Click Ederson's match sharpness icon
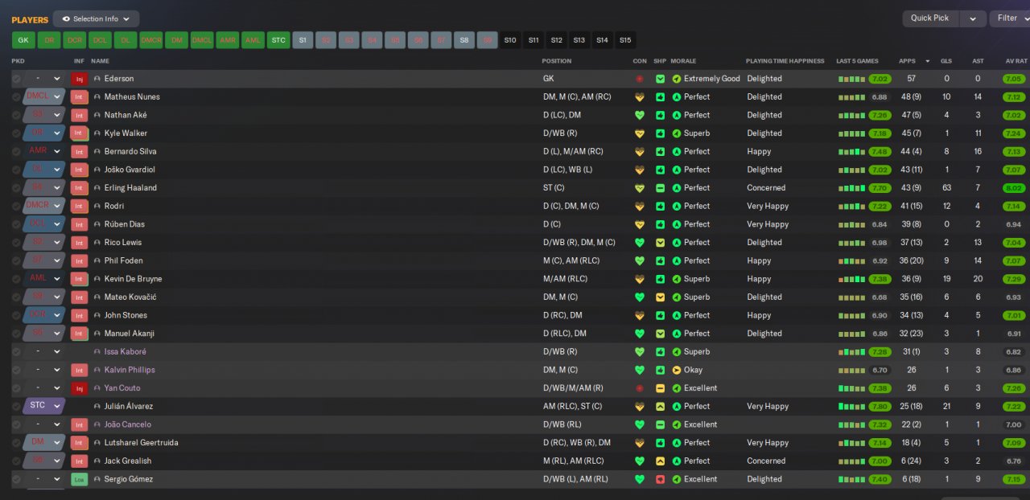 [660, 79]
